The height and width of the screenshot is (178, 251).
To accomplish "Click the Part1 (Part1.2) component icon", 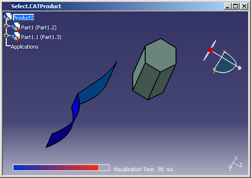I will click(16, 27).
